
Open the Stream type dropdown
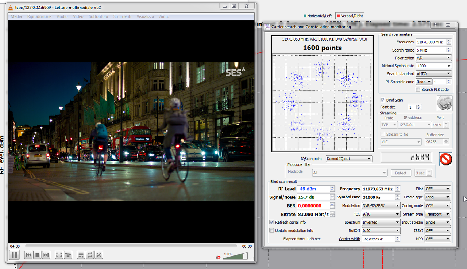(438, 214)
